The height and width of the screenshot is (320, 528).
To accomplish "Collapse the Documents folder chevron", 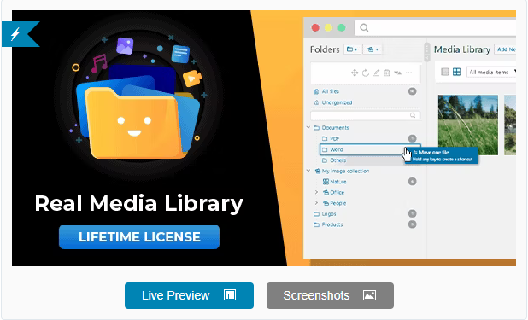I will 308,127.
